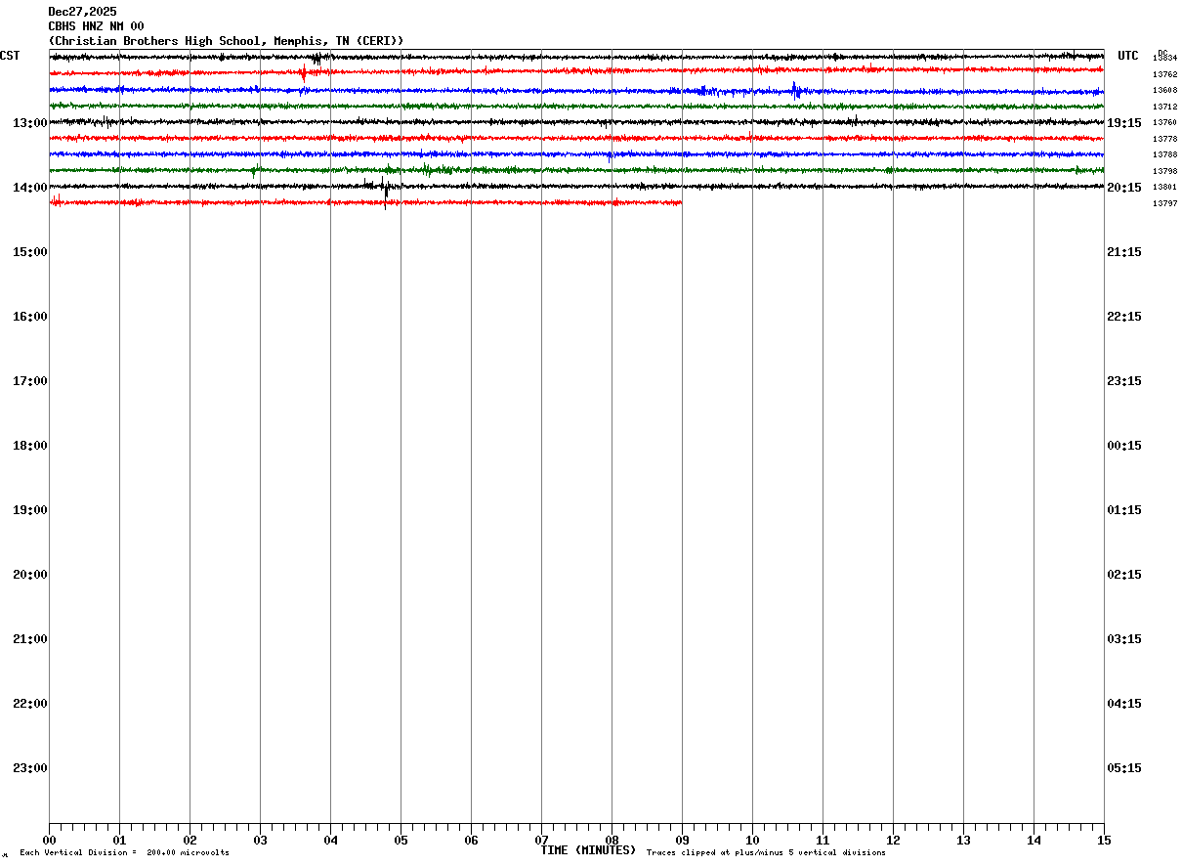1182x866 pixels.
Task: Click minute axis tick label 09
Action: tap(682, 840)
